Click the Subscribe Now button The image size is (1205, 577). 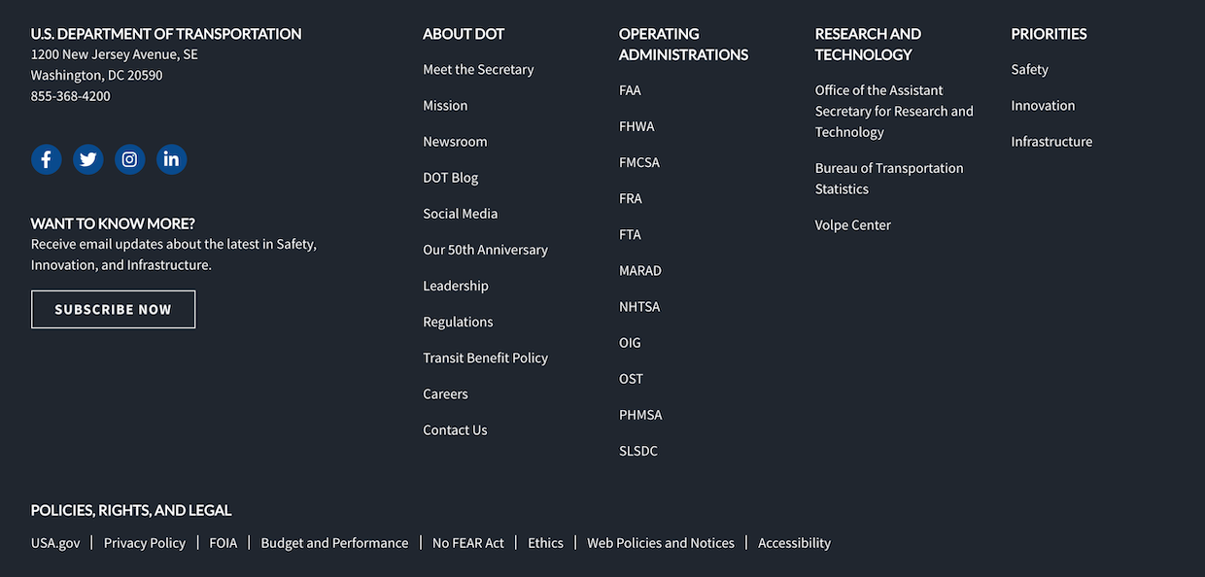pos(113,309)
